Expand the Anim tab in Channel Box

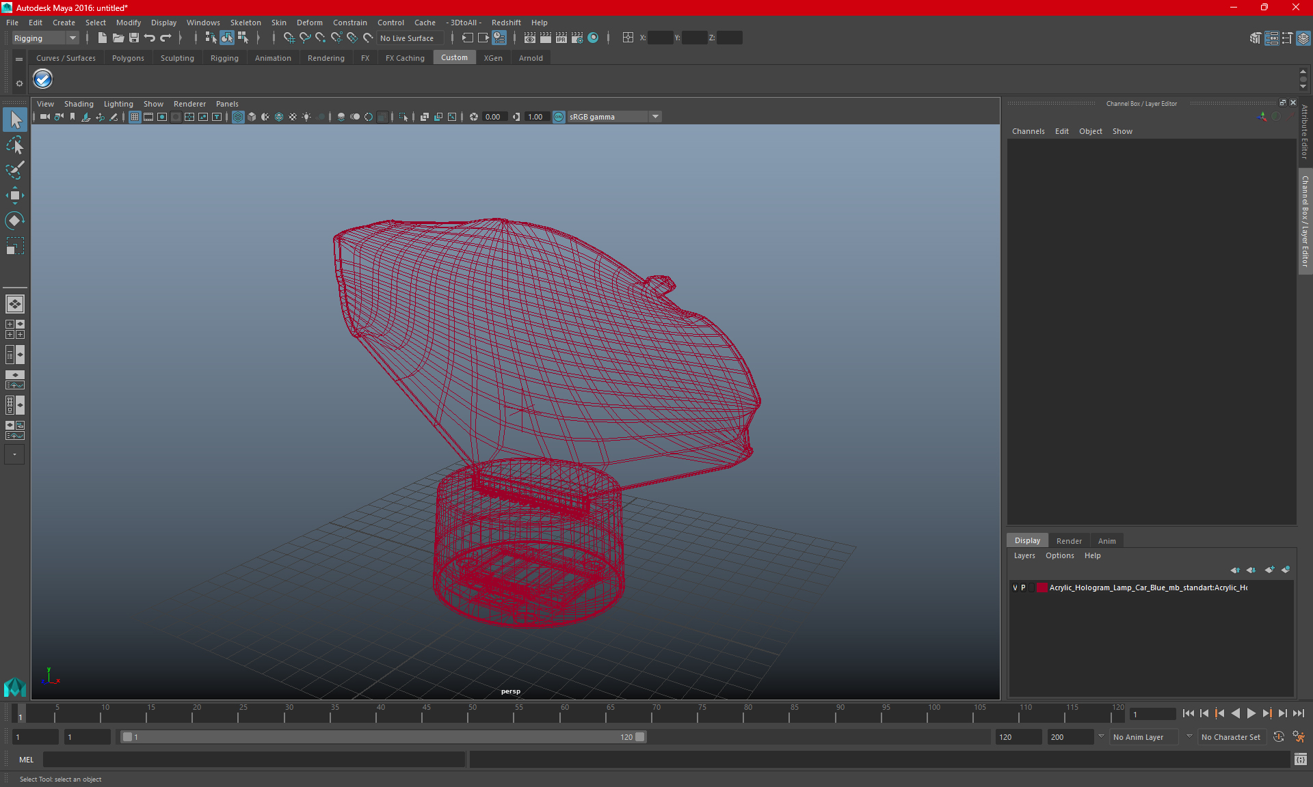[1106, 540]
